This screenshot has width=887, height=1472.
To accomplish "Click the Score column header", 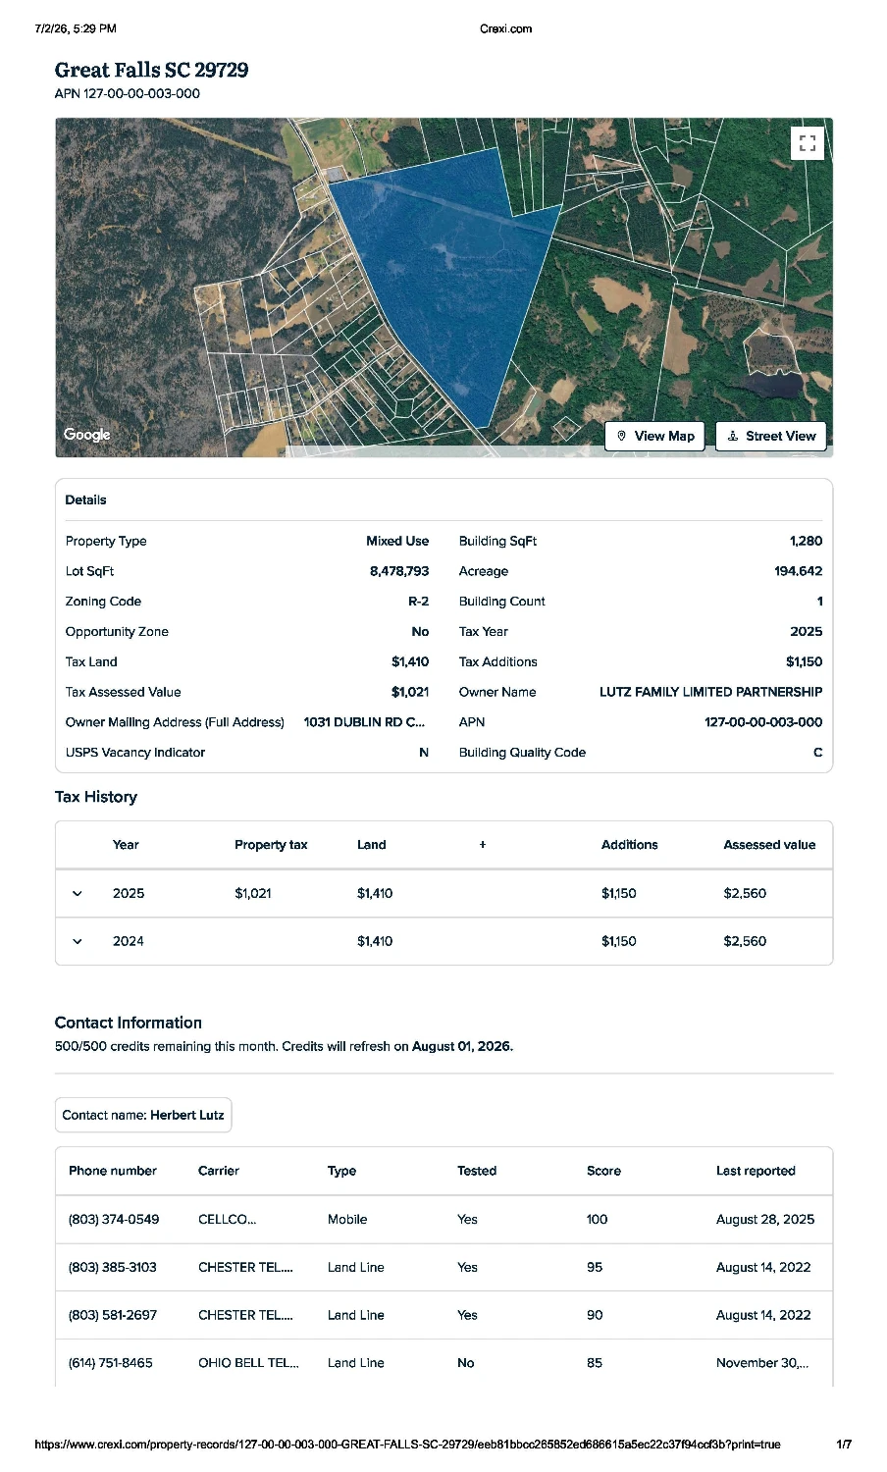I will tap(603, 1171).
